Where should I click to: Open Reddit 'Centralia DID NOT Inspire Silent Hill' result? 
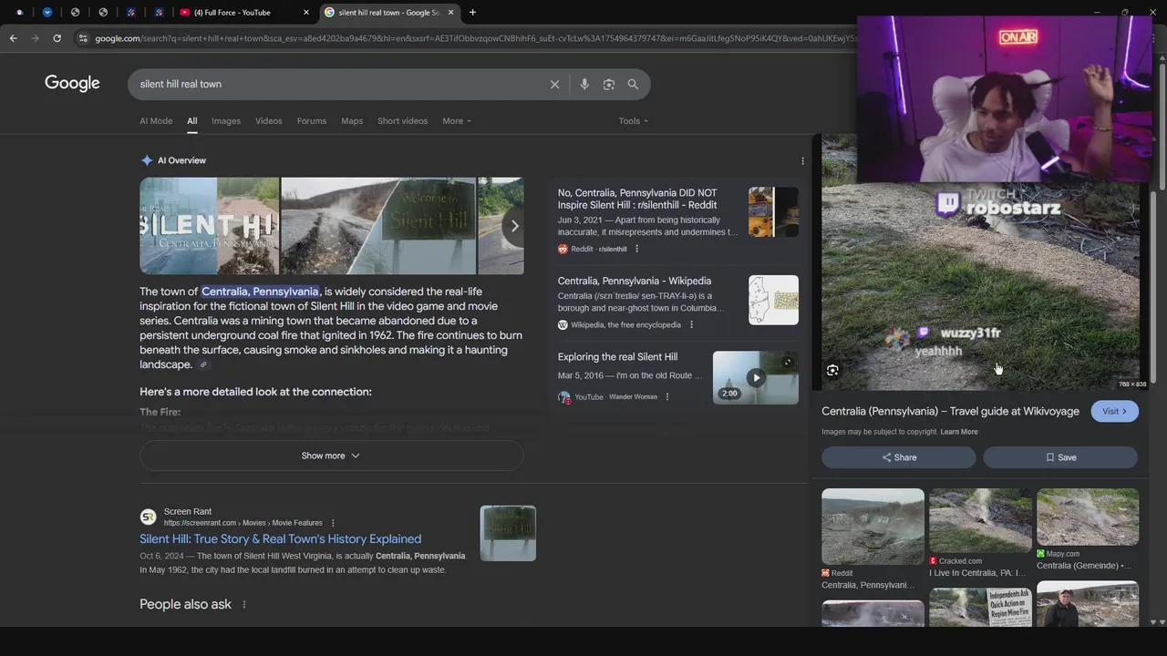(637, 199)
